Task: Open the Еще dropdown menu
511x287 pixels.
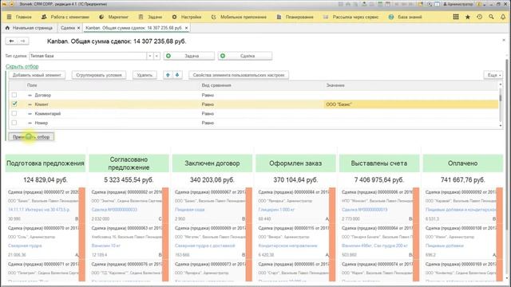Action: 493,75
